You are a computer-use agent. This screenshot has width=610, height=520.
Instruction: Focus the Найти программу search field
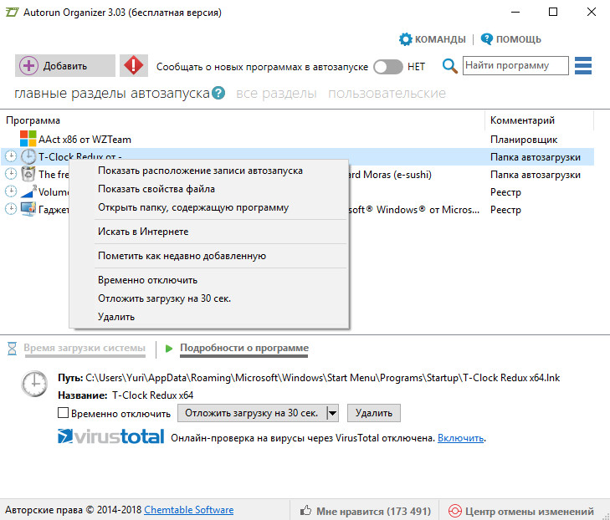[515, 65]
